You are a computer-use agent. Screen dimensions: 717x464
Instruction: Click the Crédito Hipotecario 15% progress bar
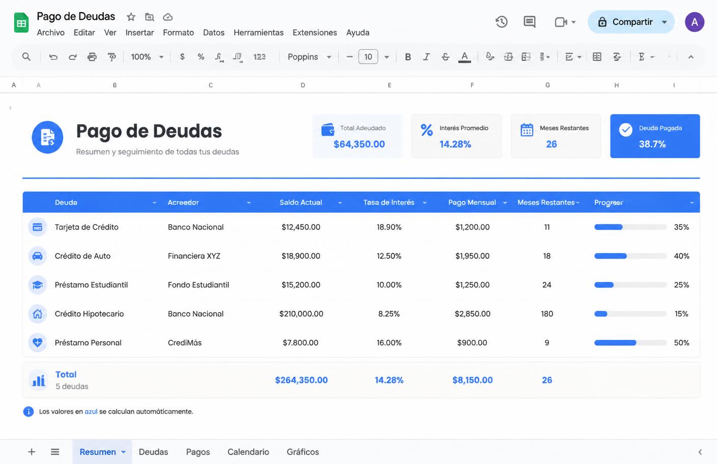(x=630, y=314)
